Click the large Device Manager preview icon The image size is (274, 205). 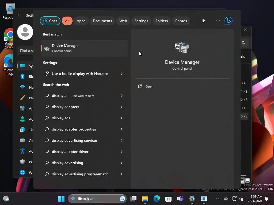tap(182, 48)
